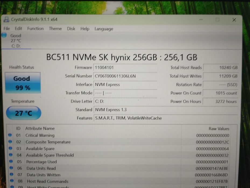
Task: Click the Interface field NVM Express
Action: pyautogui.click(x=125, y=84)
